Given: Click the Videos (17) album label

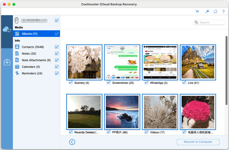Looking at the screenshot, I should pos(157,132).
